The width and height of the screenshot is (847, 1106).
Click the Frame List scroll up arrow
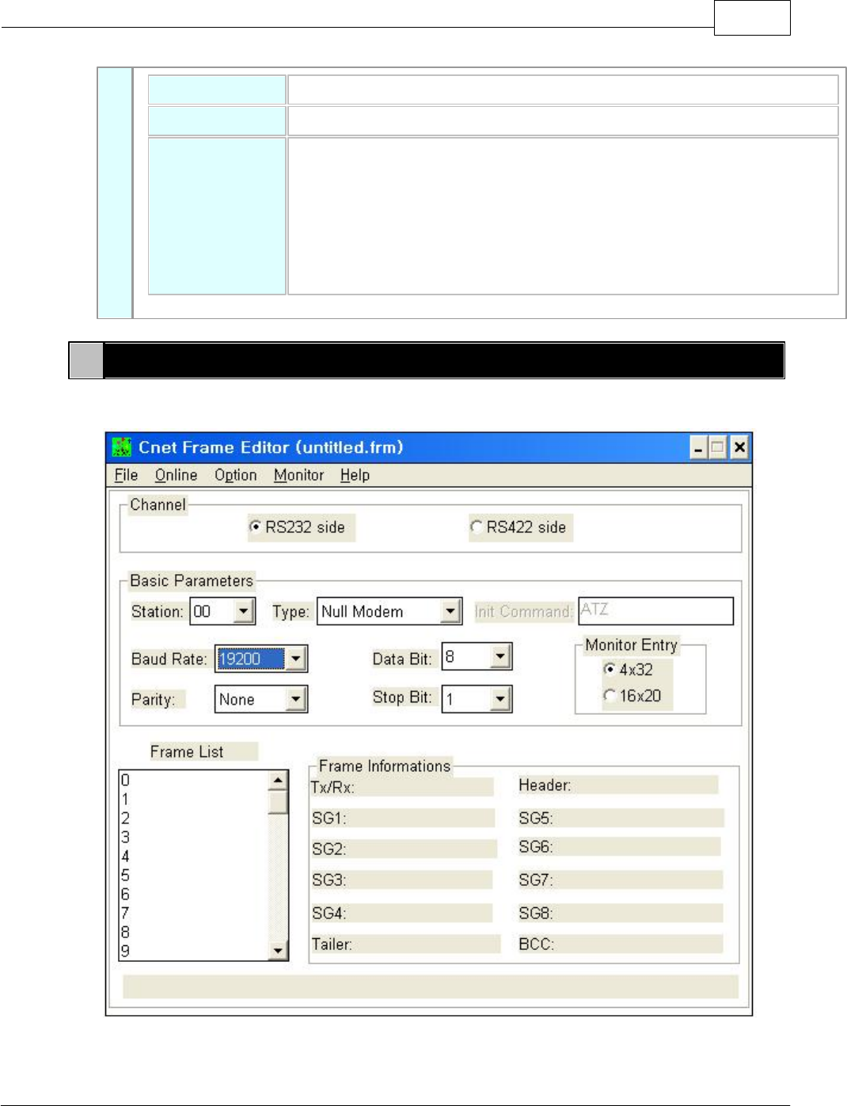(278, 781)
